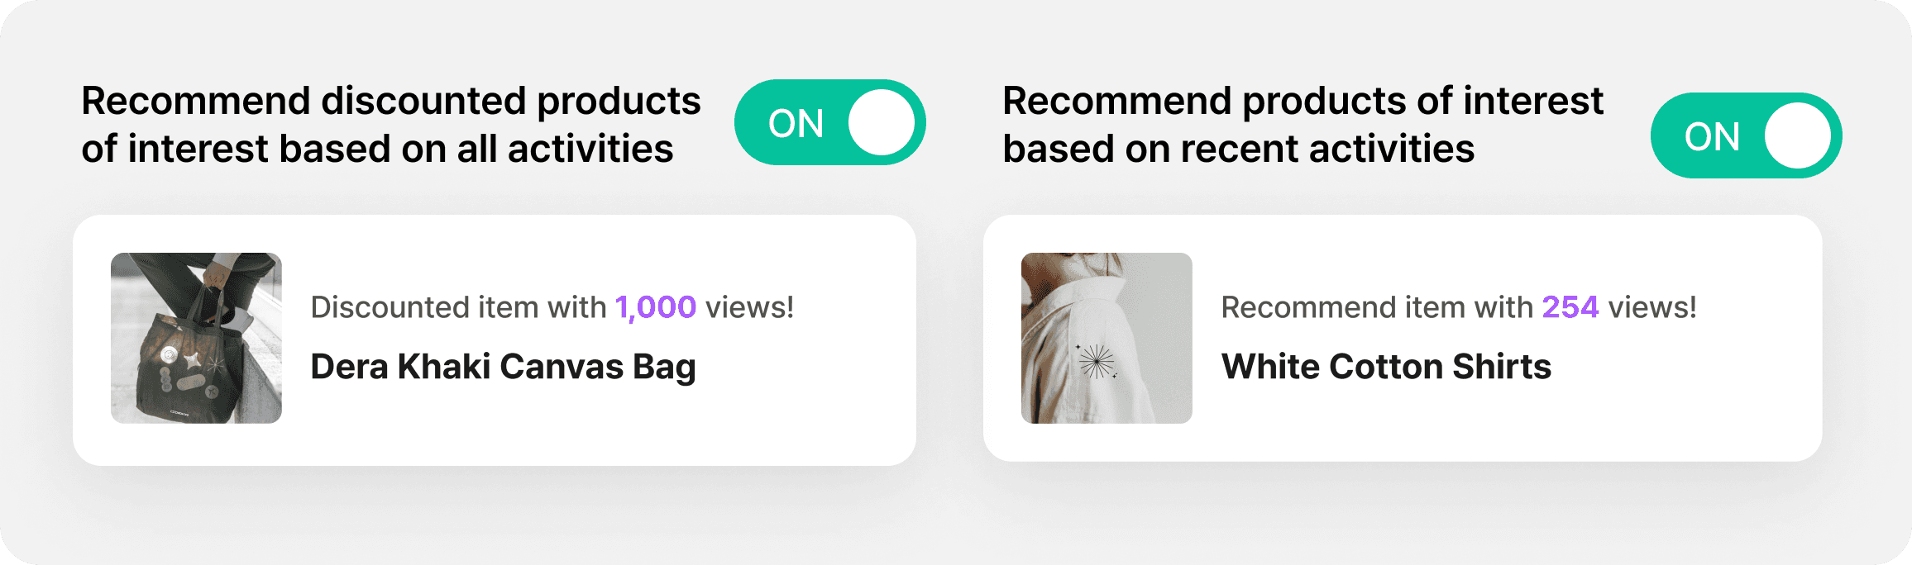Click the white knob on the discounted products toggle

(x=882, y=122)
